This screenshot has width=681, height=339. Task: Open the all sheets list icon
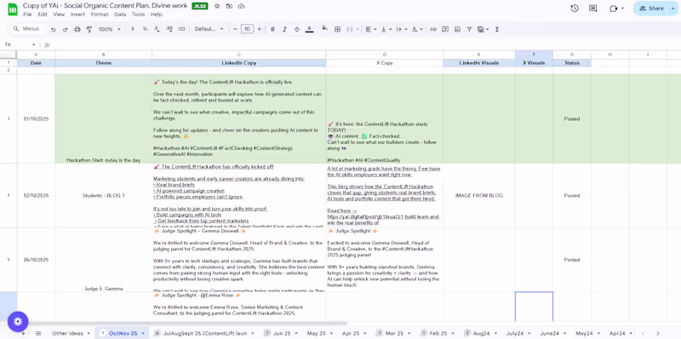click(x=38, y=333)
